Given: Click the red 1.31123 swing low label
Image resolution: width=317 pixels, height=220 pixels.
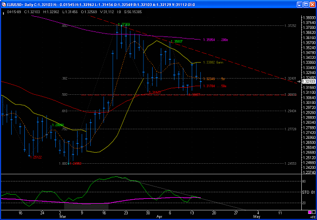Looking at the screenshot, I should tap(155, 92).
